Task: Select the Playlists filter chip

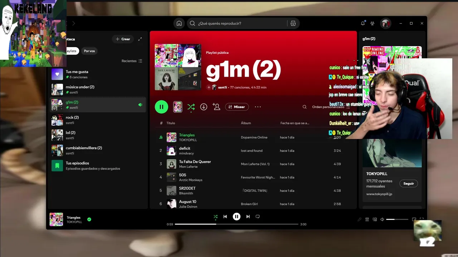Action: coord(72,51)
